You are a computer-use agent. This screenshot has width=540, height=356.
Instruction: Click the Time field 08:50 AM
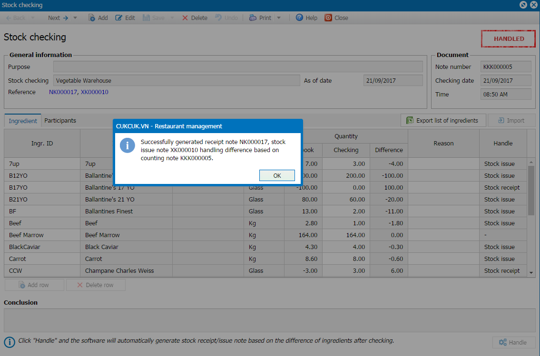(x=506, y=94)
